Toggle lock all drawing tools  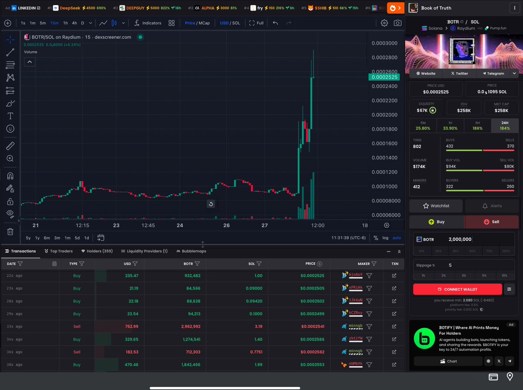pyautogui.click(x=10, y=202)
